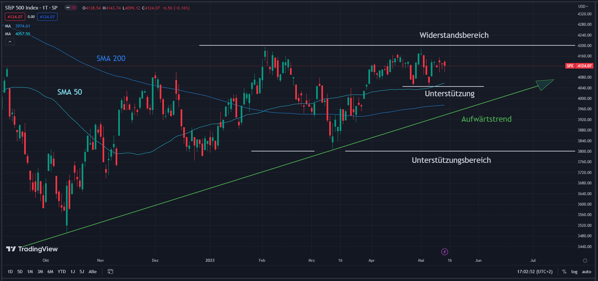
Task: Select the Alle time range
Action: [x=92, y=272]
